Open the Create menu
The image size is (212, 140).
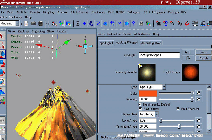point(35,12)
